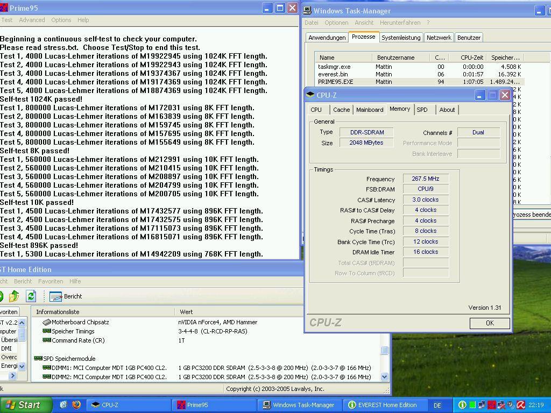Viewport: 551px width, 413px height.
Task: Launch Firefox from the quick launch bar
Action: [x=76, y=405]
